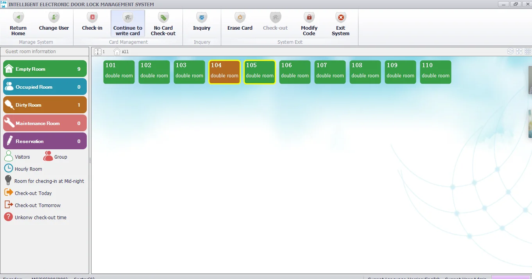The height and width of the screenshot is (279, 532).
Task: Filter by Empty Room status
Action: pos(45,69)
